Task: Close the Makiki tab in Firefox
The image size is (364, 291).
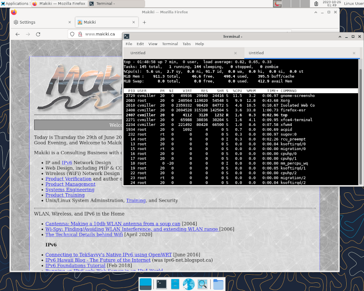Action: (133, 22)
